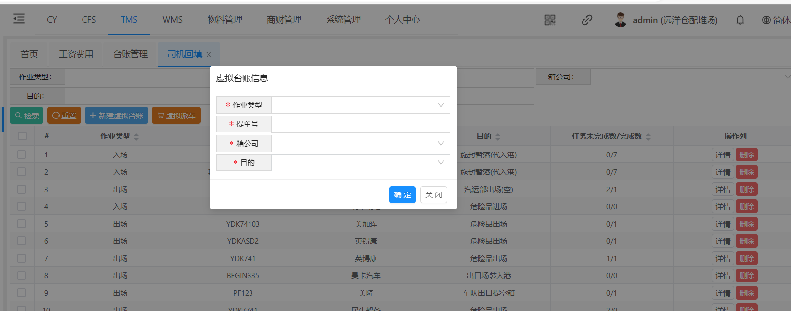Click the 确定 confirm button
The height and width of the screenshot is (311, 791).
pyautogui.click(x=402, y=195)
